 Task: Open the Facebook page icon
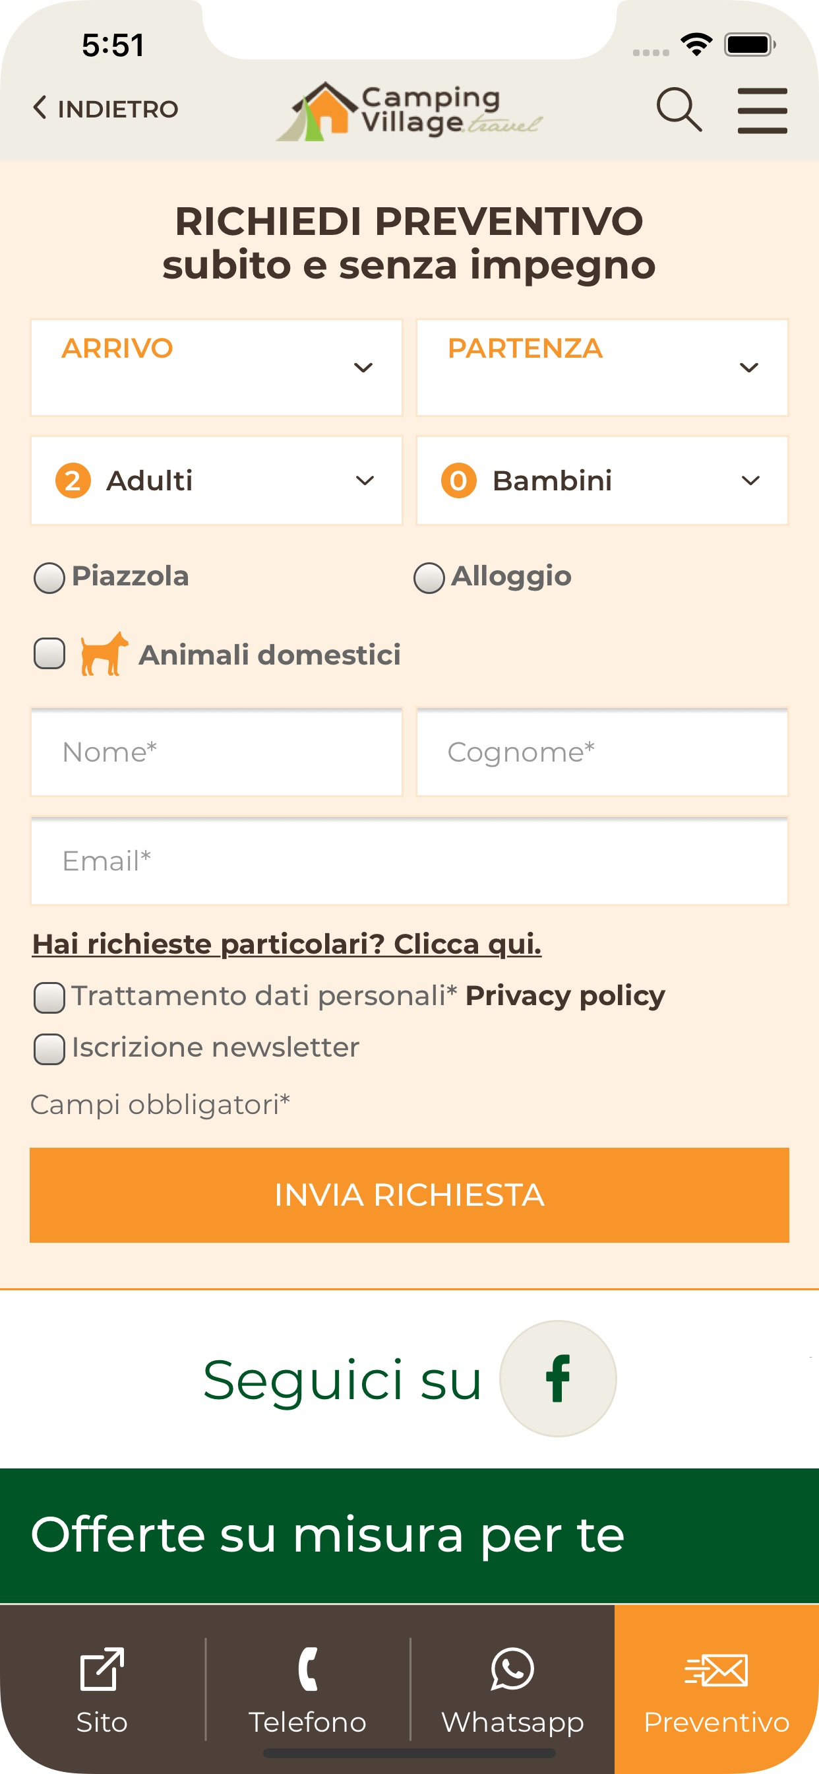557,1378
